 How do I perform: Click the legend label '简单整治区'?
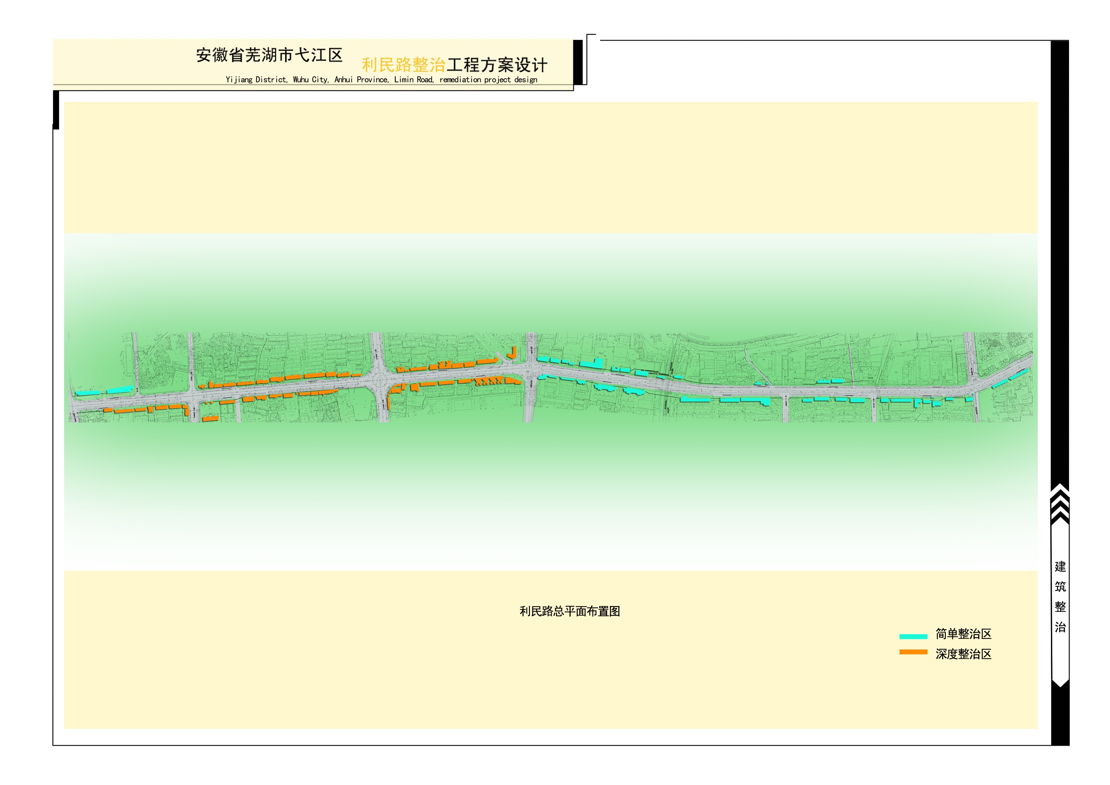click(x=964, y=634)
